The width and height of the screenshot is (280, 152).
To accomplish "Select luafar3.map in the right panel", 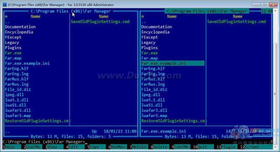I will tap(154, 116).
